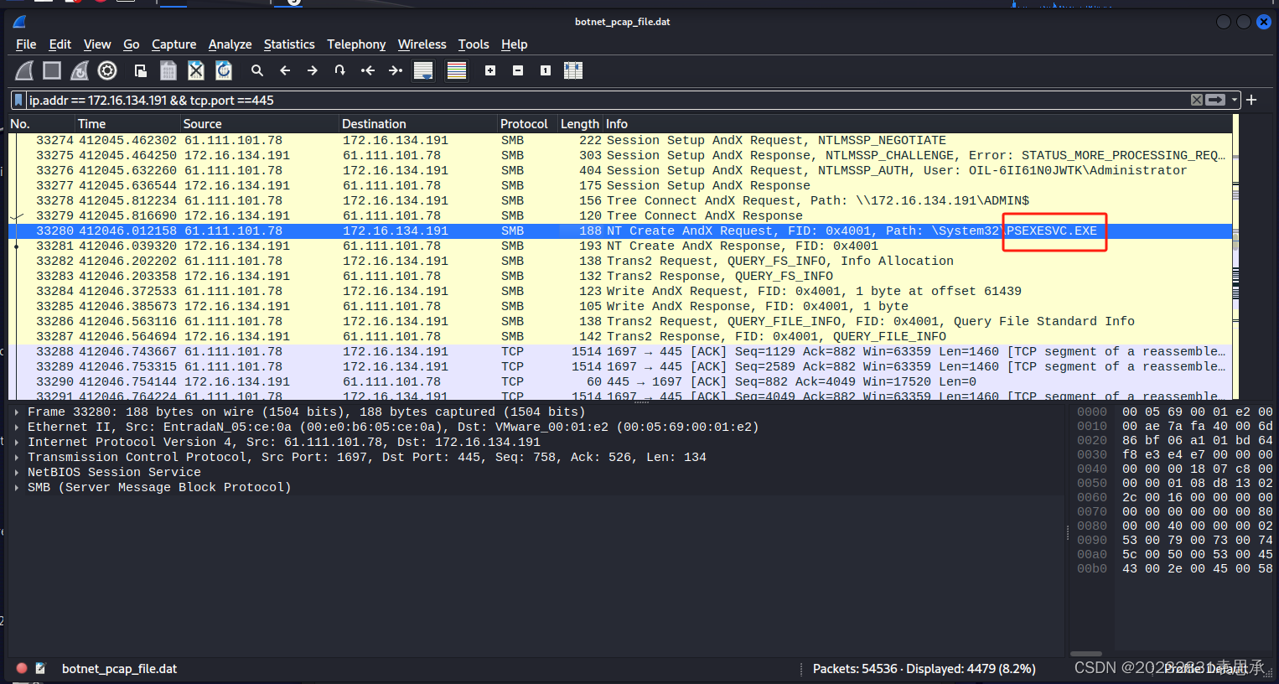
Task: Select packet 33274 NTLMSSP_NEGOTIATE row
Action: 620,141
